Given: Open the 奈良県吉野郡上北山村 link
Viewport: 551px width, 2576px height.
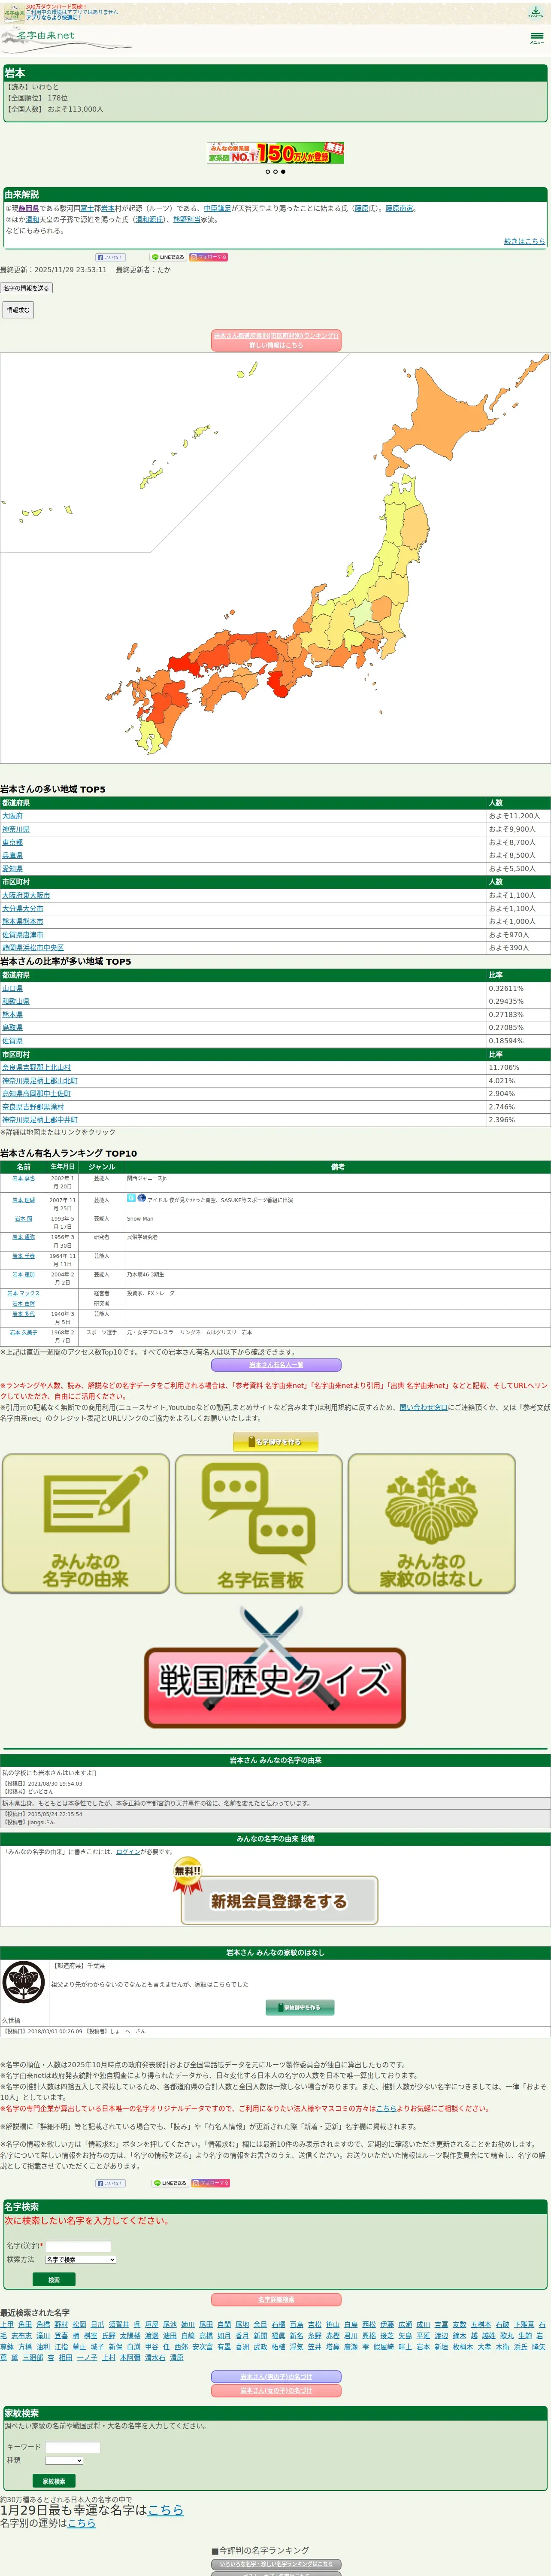Looking at the screenshot, I should coord(36,1068).
